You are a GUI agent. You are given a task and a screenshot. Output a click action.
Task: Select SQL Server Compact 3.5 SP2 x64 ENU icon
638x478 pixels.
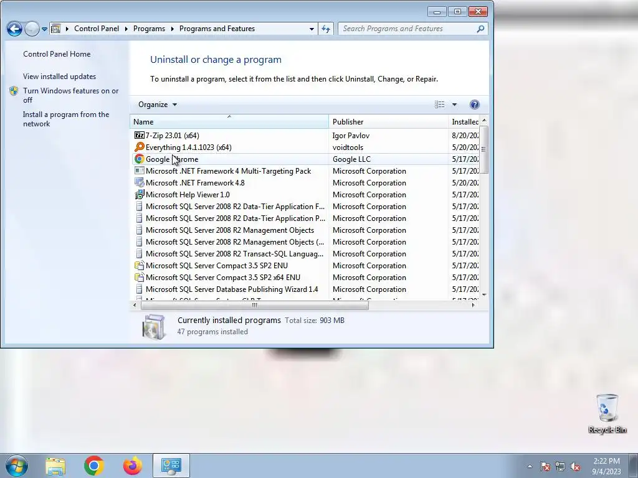coord(139,277)
